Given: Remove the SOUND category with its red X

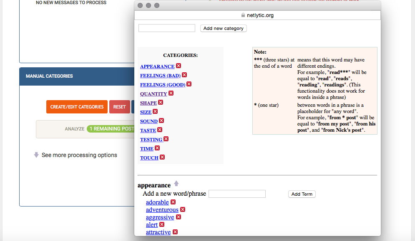Looking at the screenshot, I should [x=161, y=121].
